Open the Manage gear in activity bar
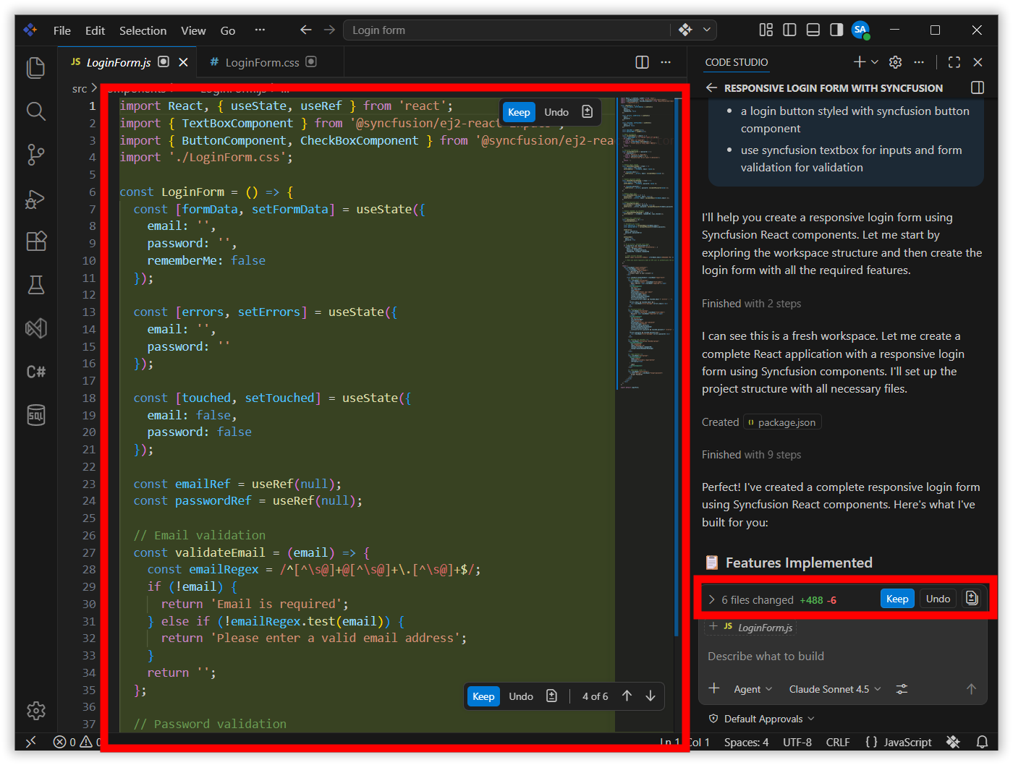The image size is (1013, 765). (35, 711)
